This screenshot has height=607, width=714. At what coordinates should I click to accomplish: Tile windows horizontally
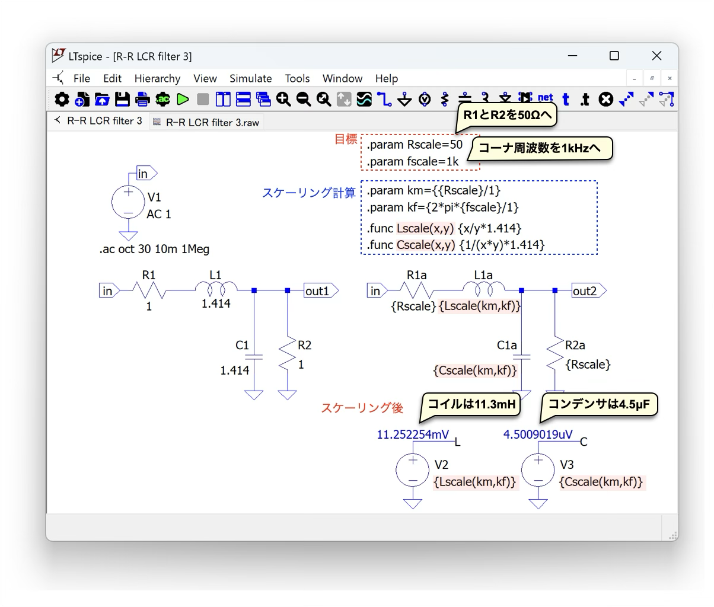tap(243, 100)
